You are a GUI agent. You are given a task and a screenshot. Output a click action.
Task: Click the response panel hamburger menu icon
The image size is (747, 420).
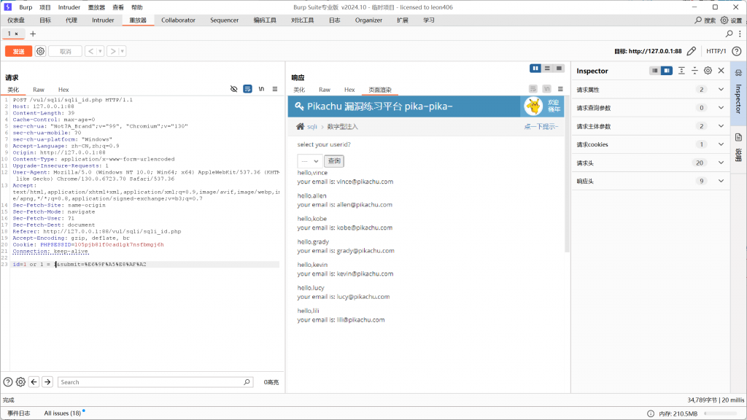560,89
